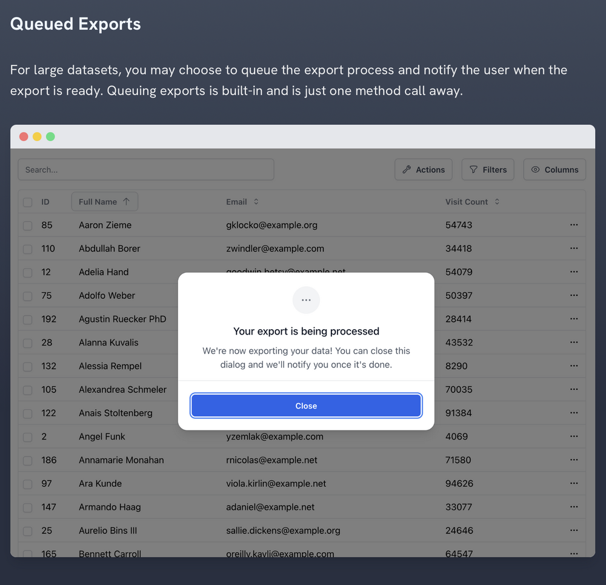Click the ellipsis icon in the dialog
606x585 pixels.
[x=306, y=300]
